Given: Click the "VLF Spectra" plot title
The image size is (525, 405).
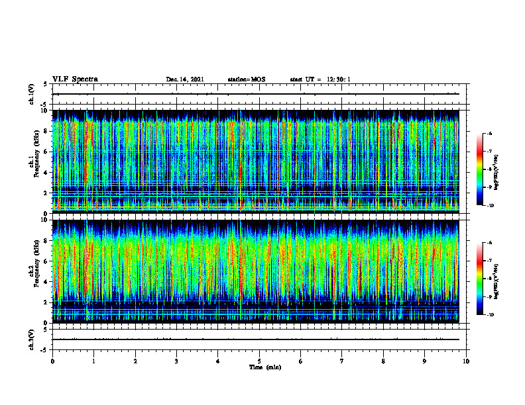Looking at the screenshot, I should pyautogui.click(x=75, y=79).
